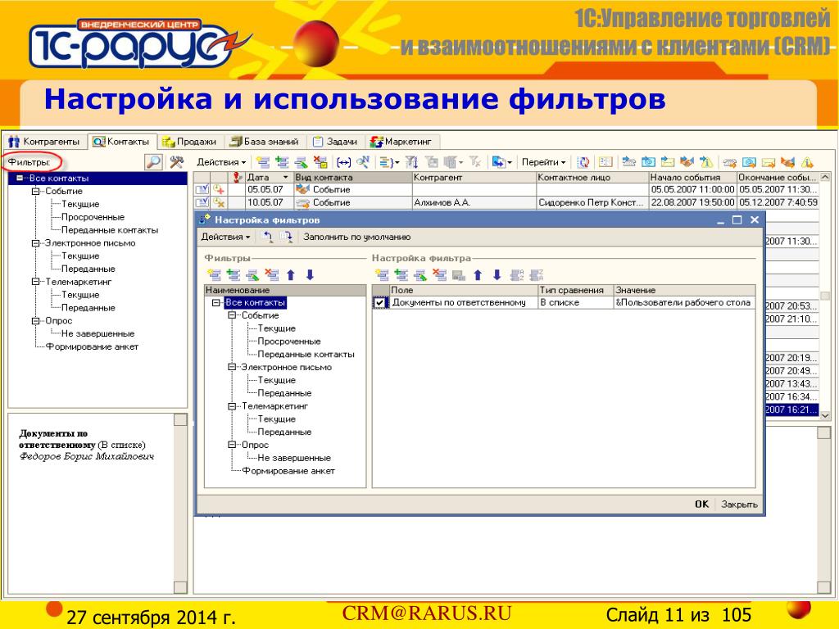Move condition up under Настройка фильтра

pyautogui.click(x=478, y=275)
